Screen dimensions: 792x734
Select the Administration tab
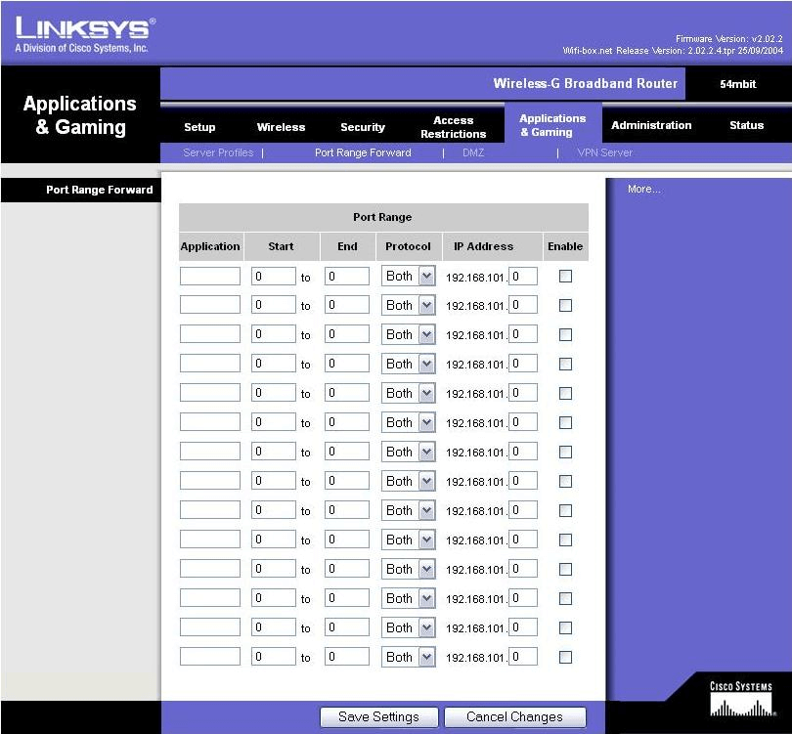point(651,125)
